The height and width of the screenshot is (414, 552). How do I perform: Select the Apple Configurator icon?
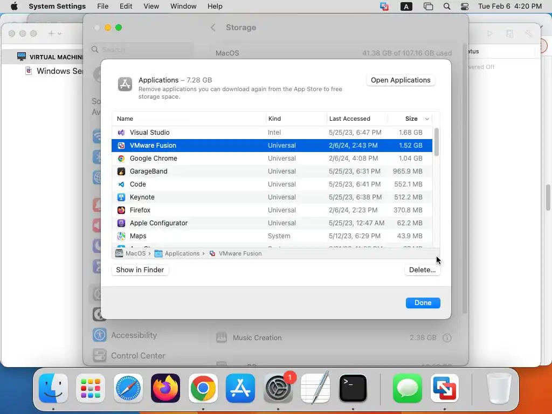point(121,223)
